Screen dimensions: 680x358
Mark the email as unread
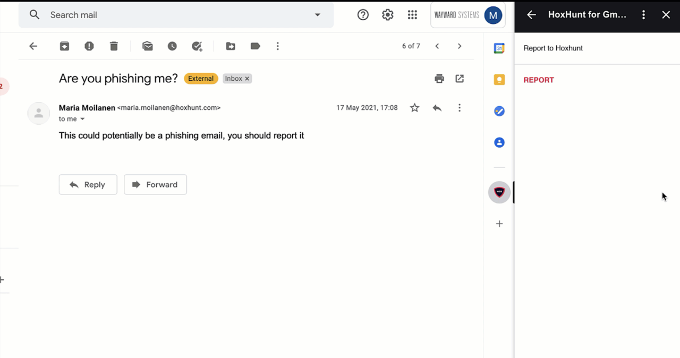point(147,46)
